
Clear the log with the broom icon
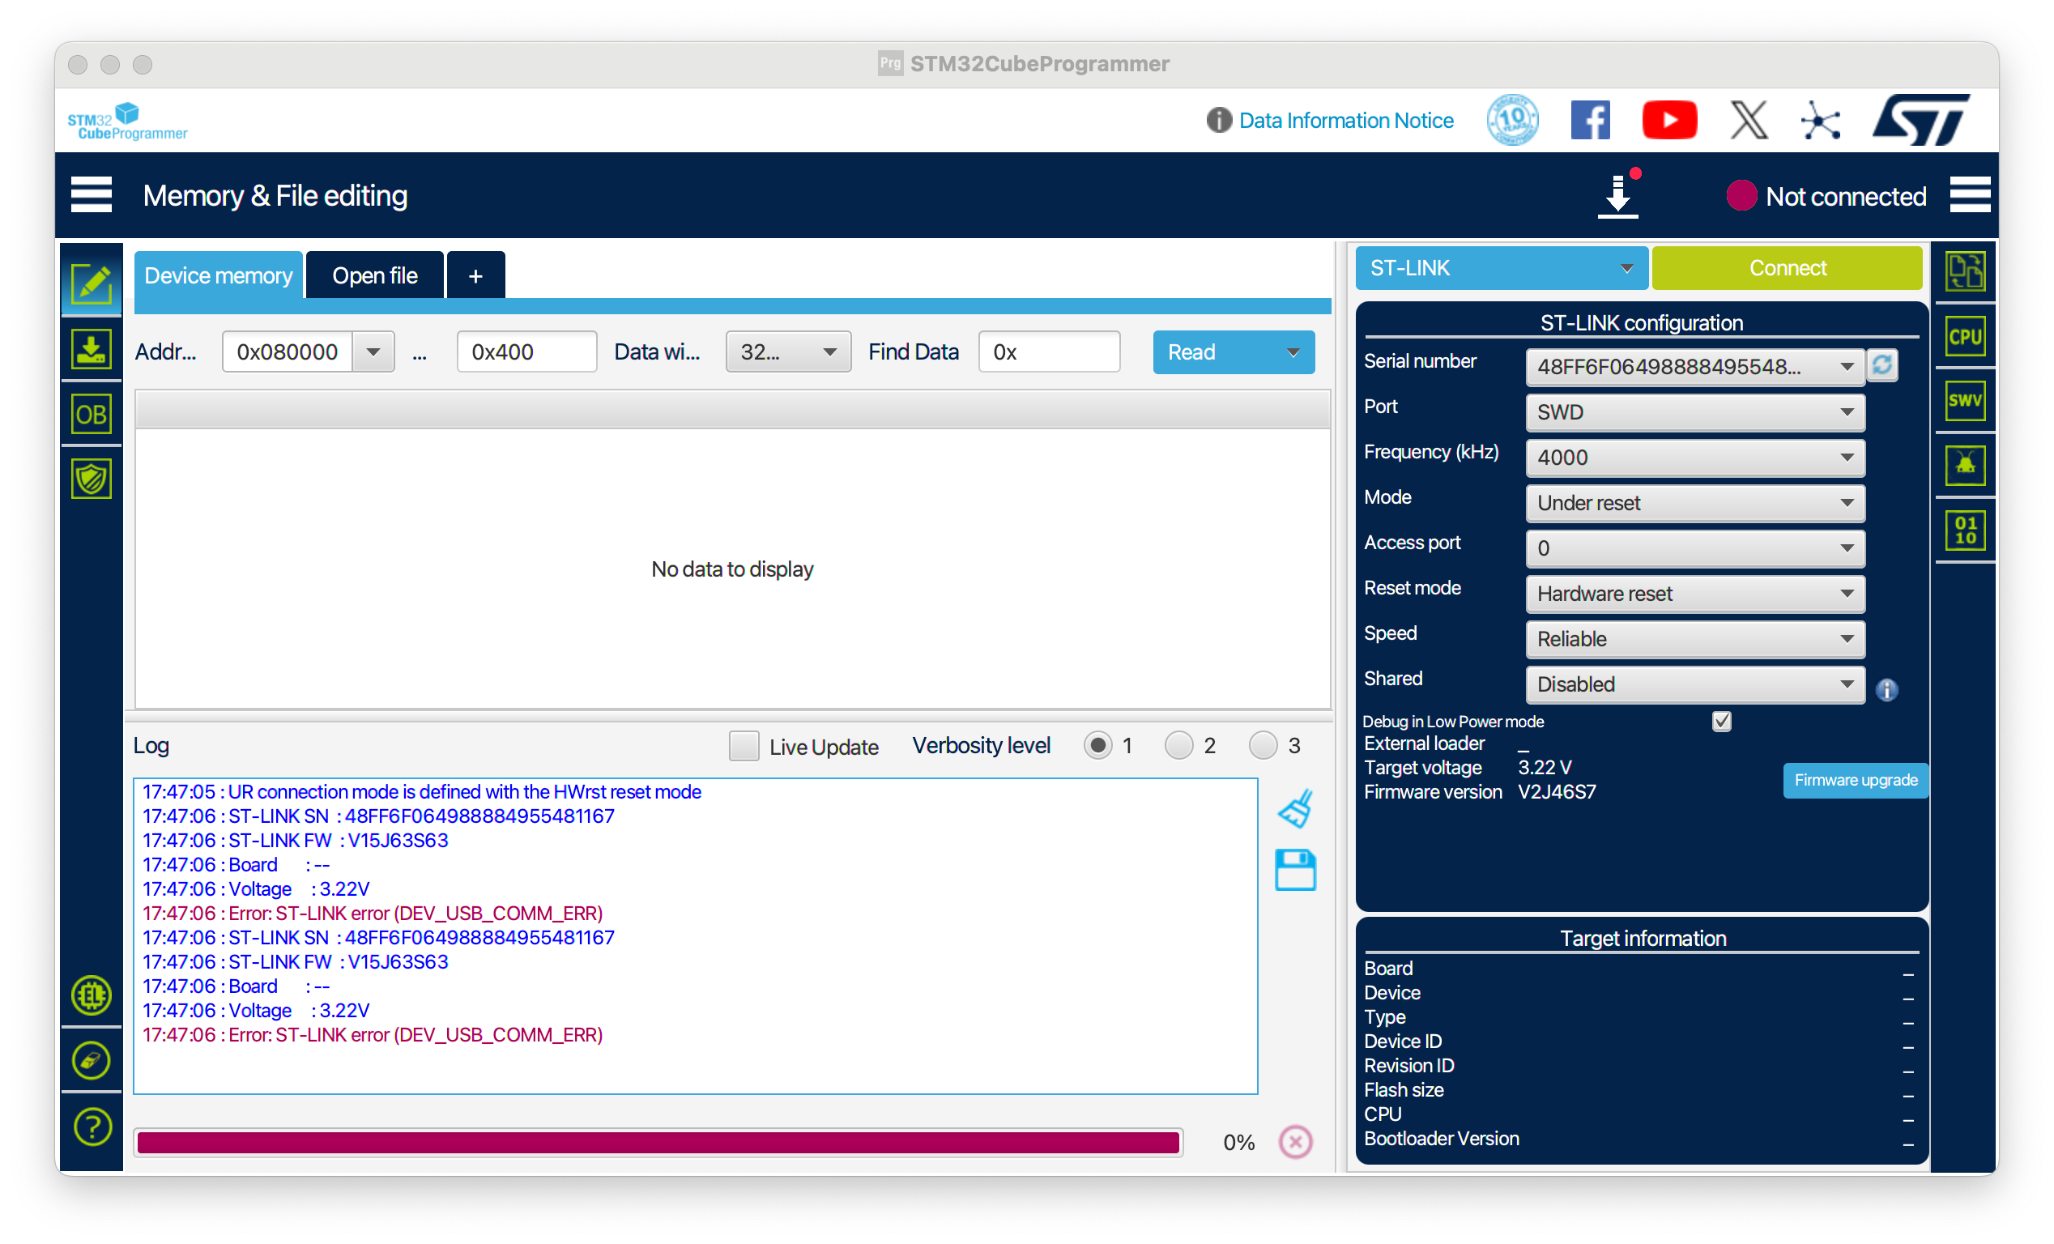click(x=1295, y=809)
